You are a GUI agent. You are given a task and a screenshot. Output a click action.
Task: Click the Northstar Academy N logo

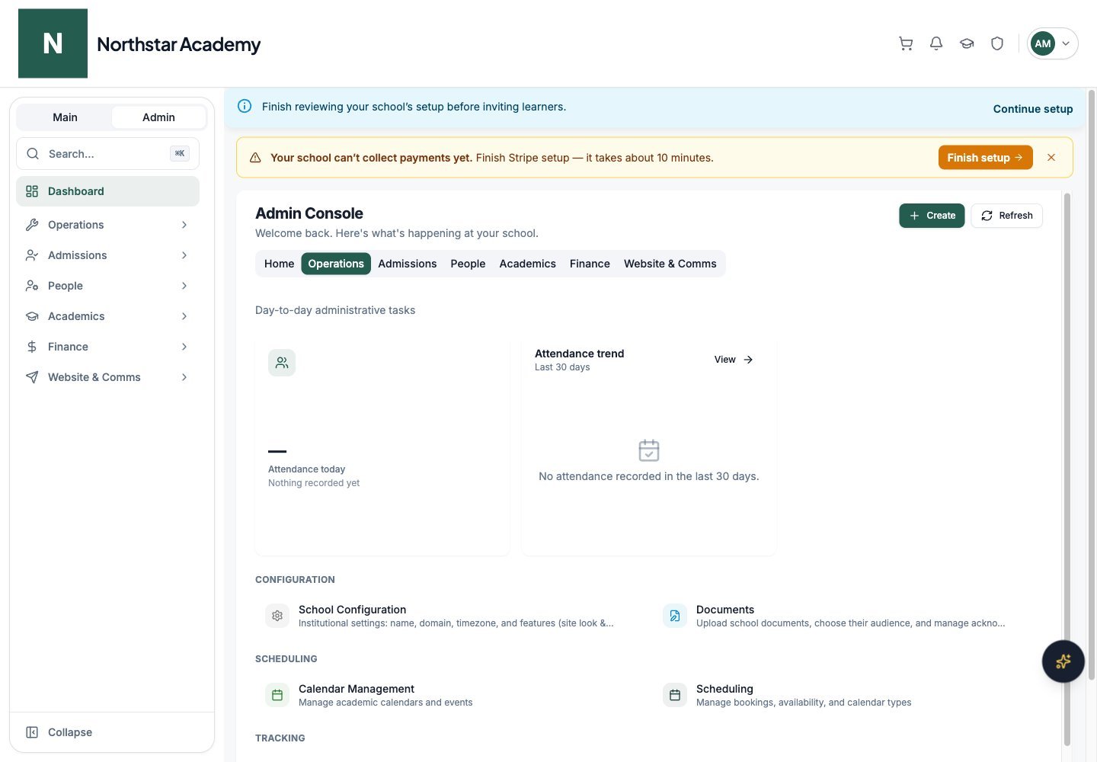coord(53,43)
